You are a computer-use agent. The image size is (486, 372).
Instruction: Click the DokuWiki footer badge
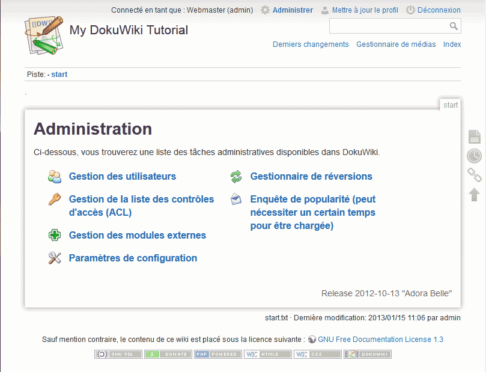[368, 354]
